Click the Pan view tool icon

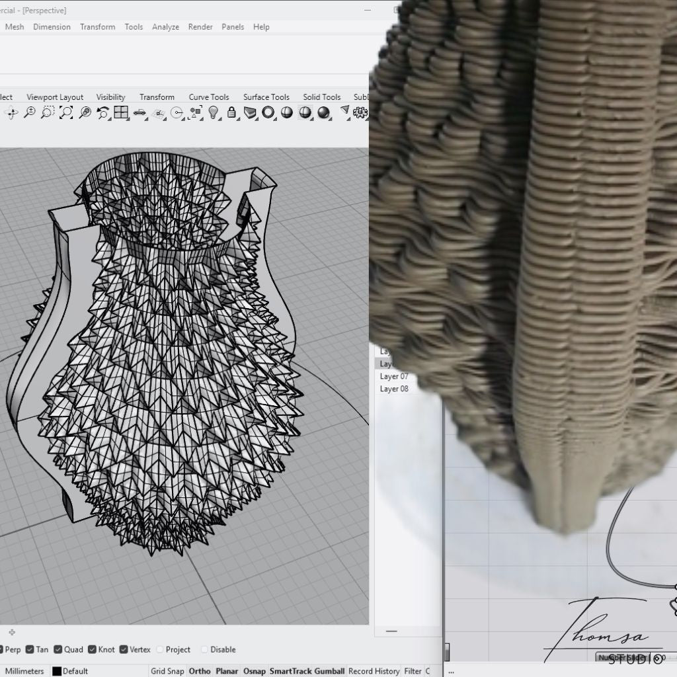(x=11, y=113)
